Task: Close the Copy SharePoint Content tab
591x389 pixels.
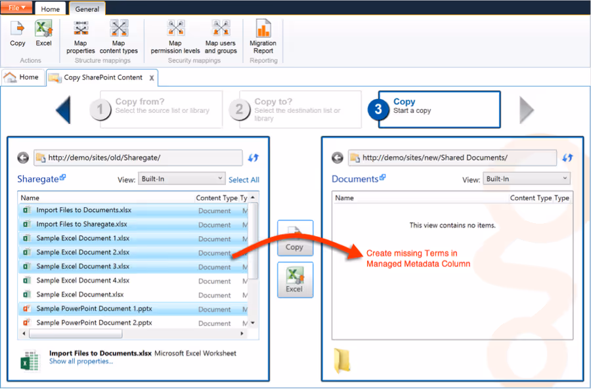Action: pos(152,78)
